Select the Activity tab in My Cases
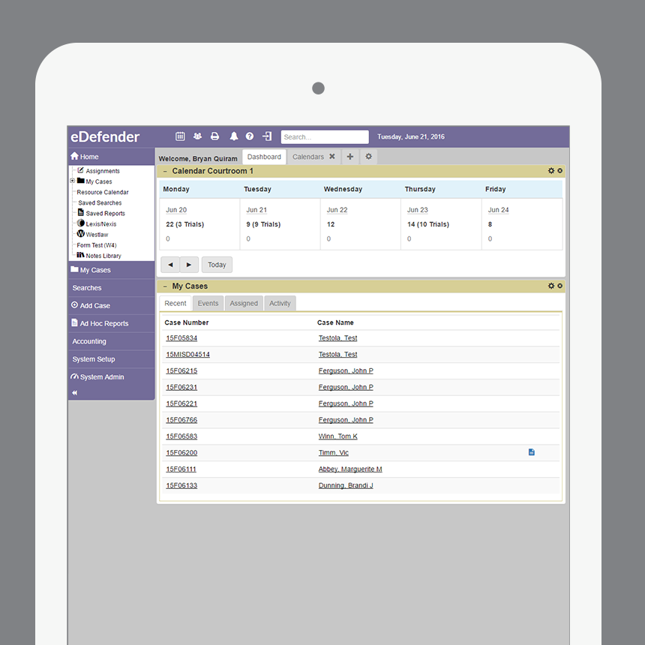The height and width of the screenshot is (645, 645). (x=280, y=303)
